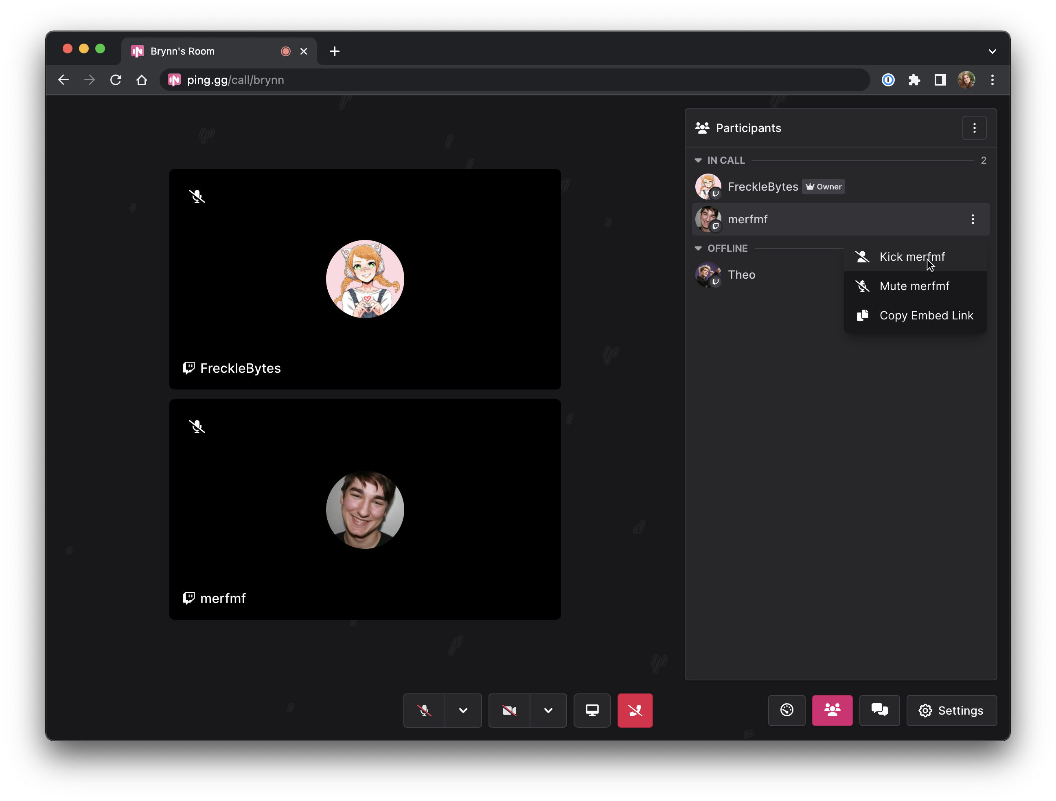Toggle the browser side panel icon

(x=940, y=80)
